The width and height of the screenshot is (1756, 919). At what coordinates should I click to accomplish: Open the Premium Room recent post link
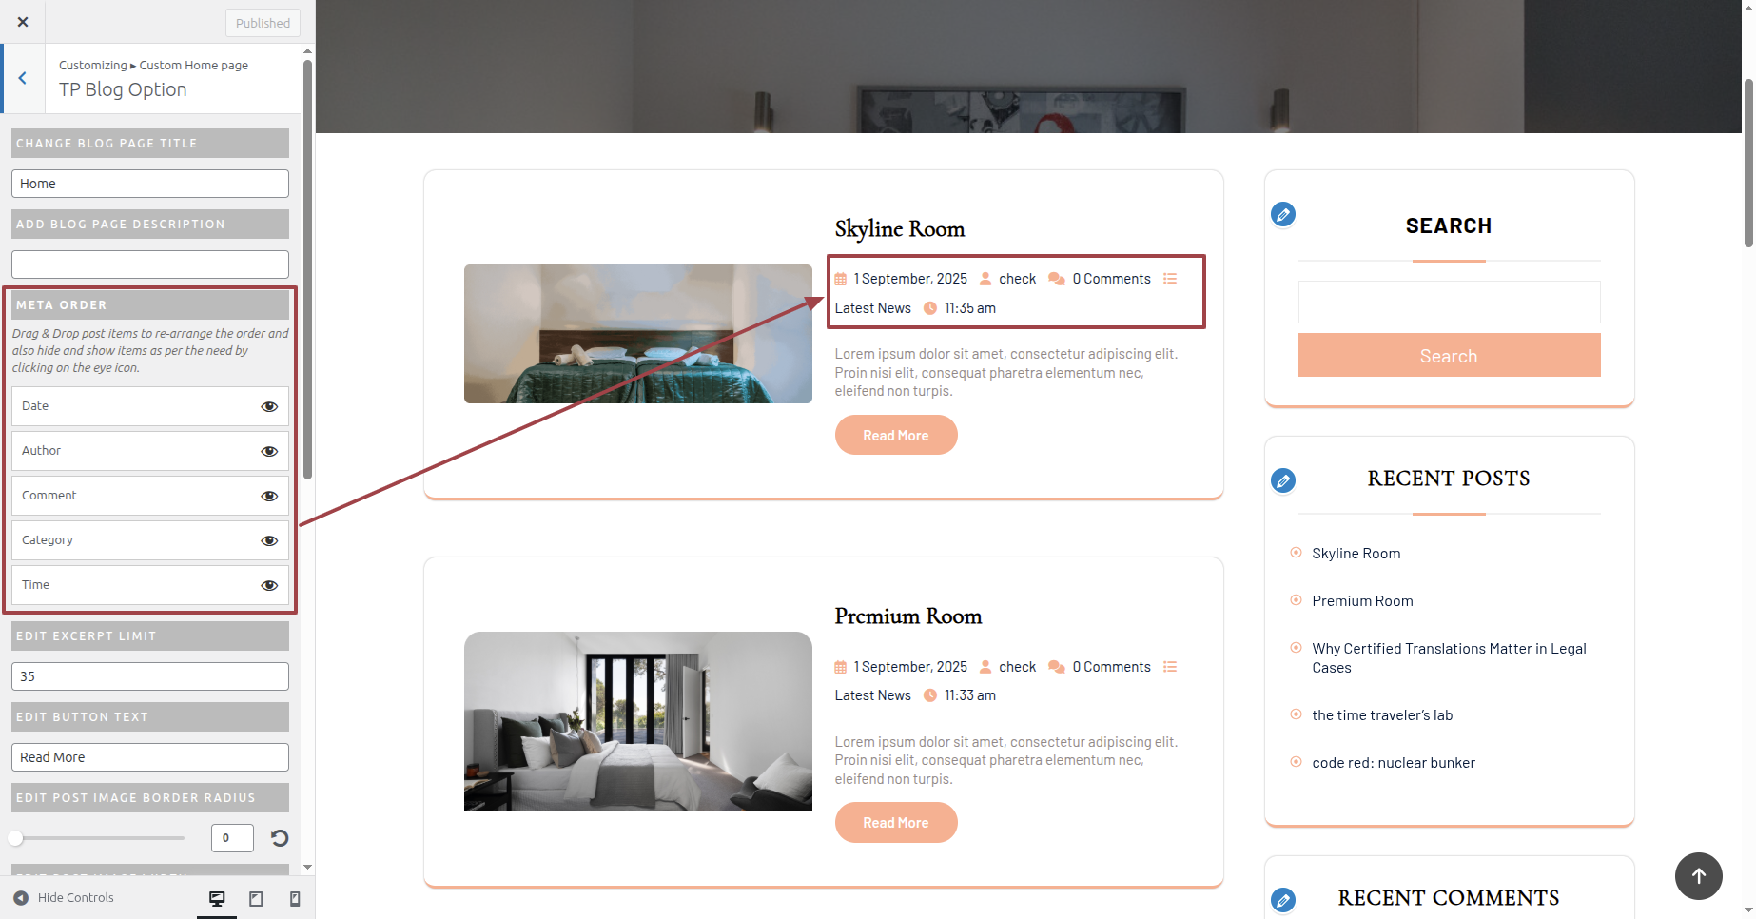(x=1362, y=601)
